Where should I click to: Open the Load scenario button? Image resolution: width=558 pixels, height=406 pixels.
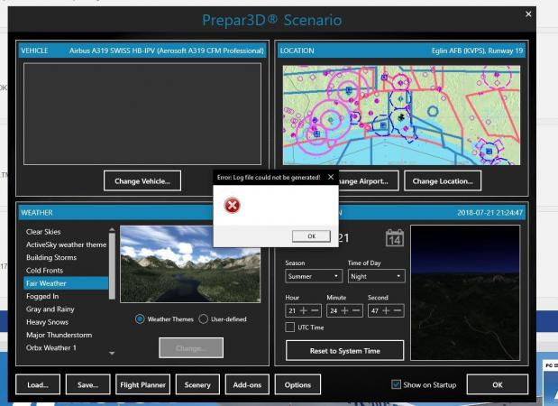tap(38, 384)
